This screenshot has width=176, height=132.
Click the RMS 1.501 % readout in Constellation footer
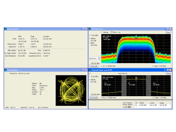click(x=10, y=107)
